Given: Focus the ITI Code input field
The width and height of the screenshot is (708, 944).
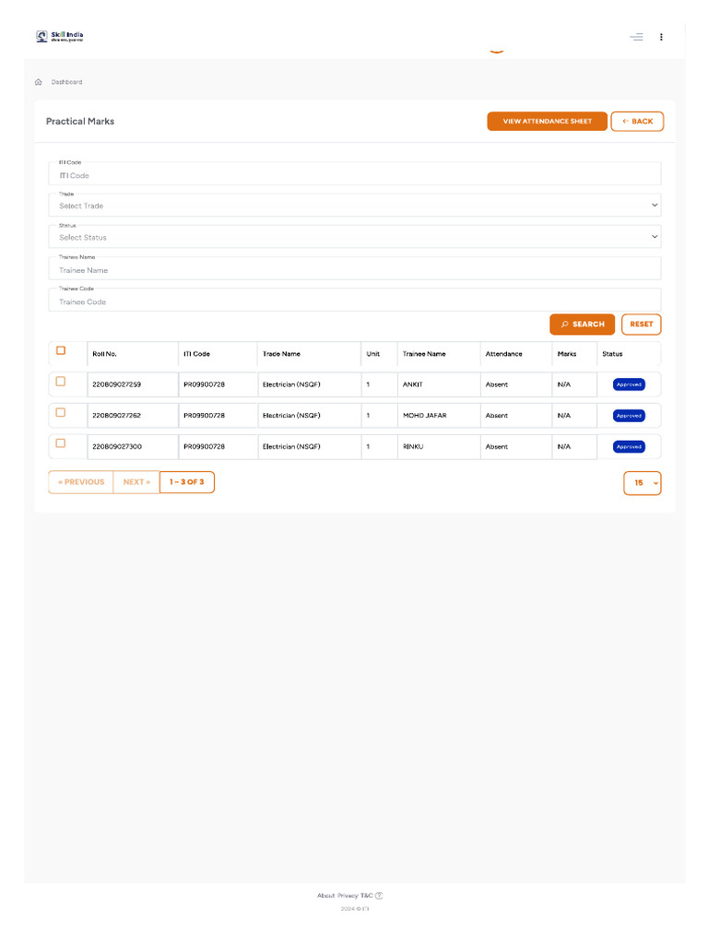Looking at the screenshot, I should (355, 174).
